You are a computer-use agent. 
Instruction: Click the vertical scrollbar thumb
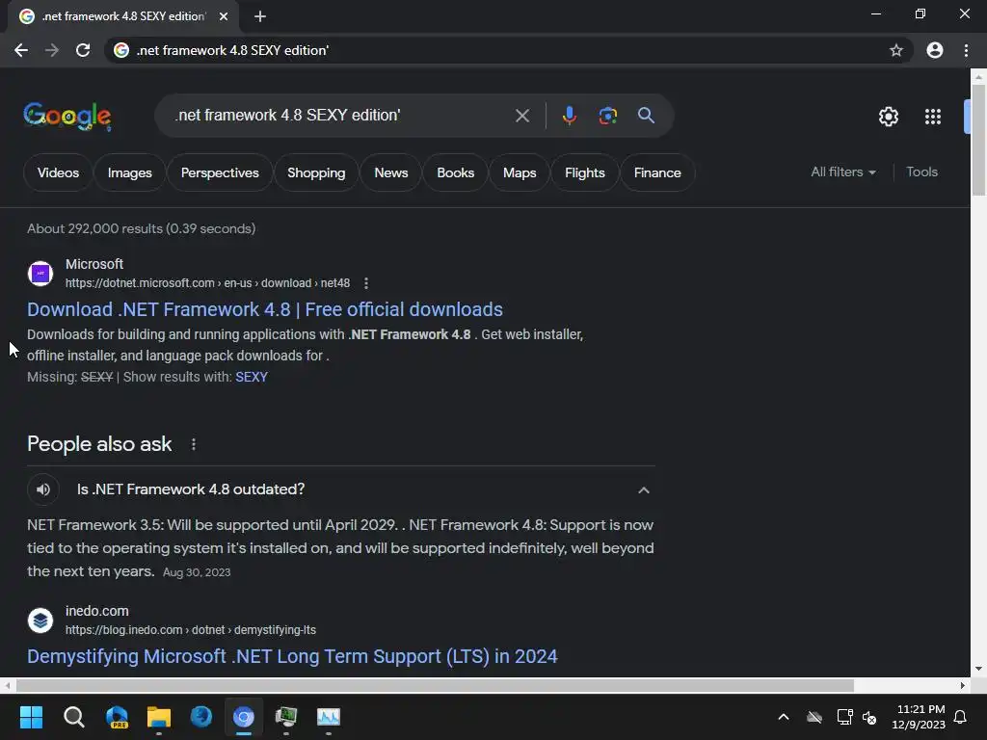pyautogui.click(x=978, y=140)
